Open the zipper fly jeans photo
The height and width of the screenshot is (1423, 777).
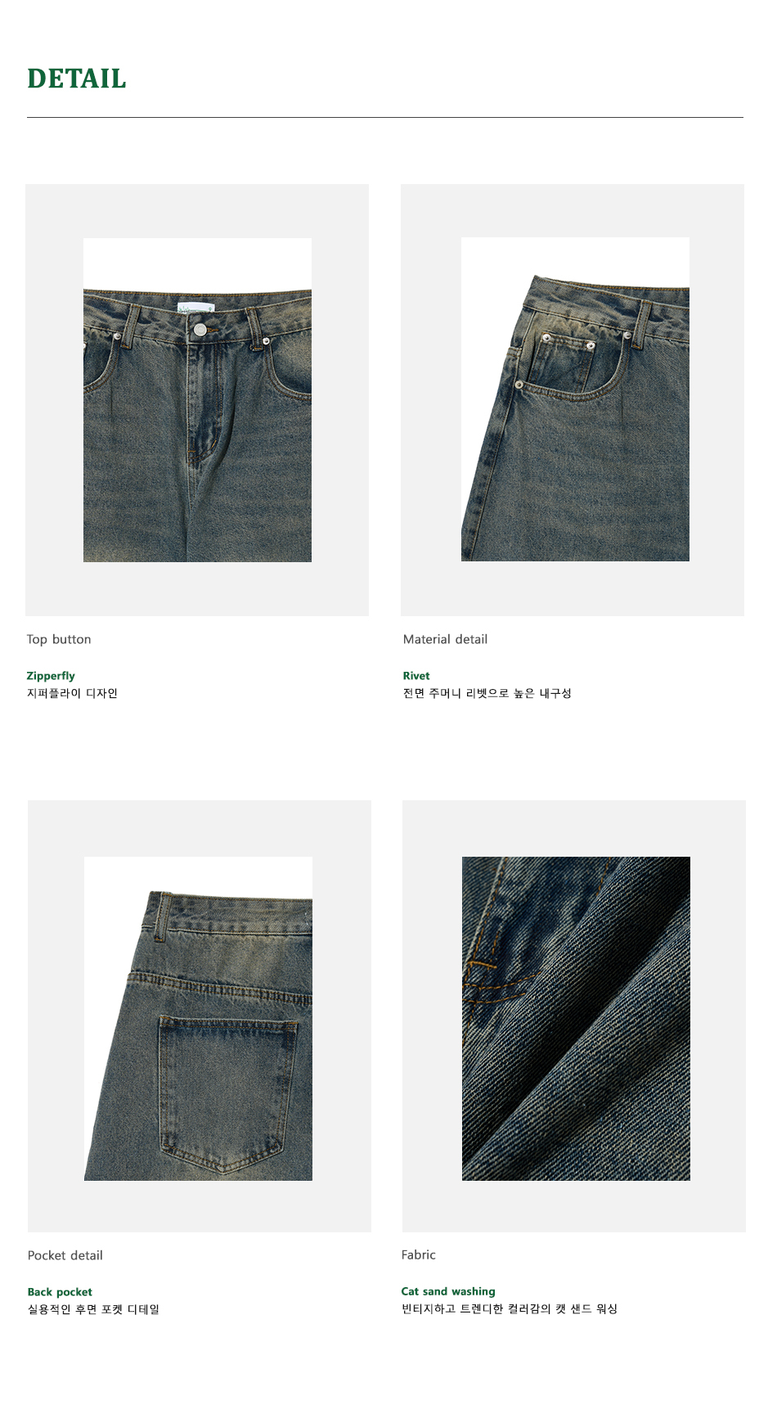pos(197,400)
